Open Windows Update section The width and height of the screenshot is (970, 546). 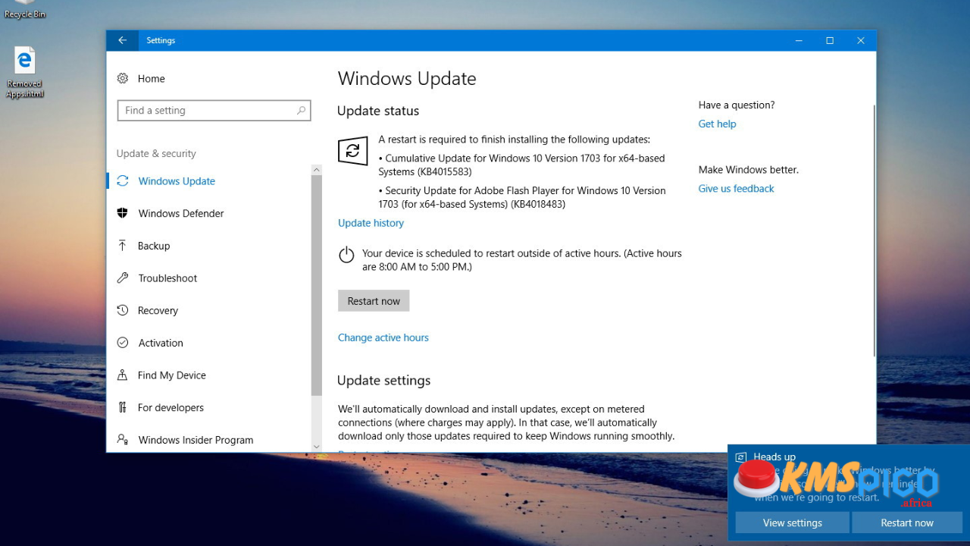tap(177, 180)
